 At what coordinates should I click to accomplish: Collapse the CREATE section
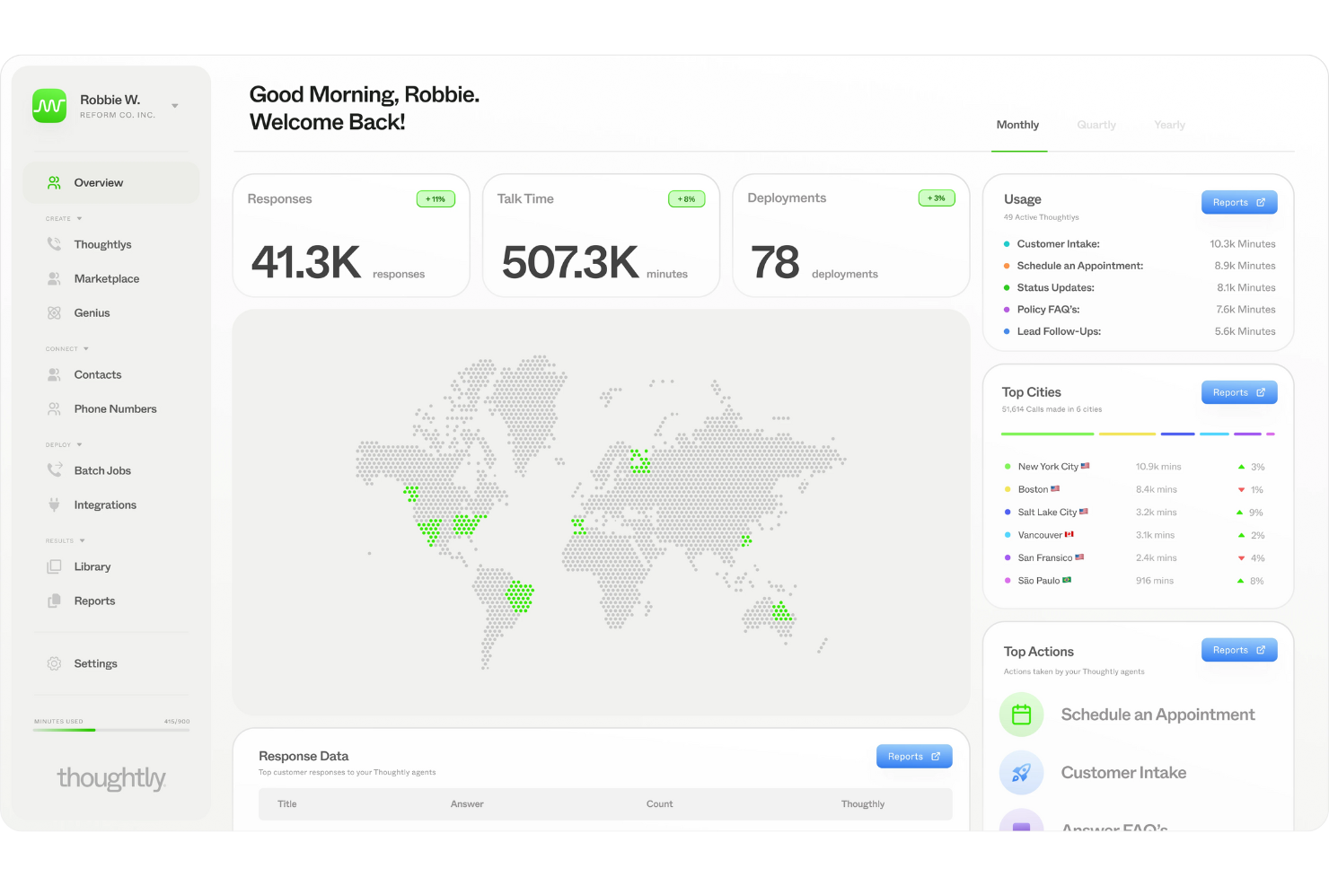tap(81, 218)
